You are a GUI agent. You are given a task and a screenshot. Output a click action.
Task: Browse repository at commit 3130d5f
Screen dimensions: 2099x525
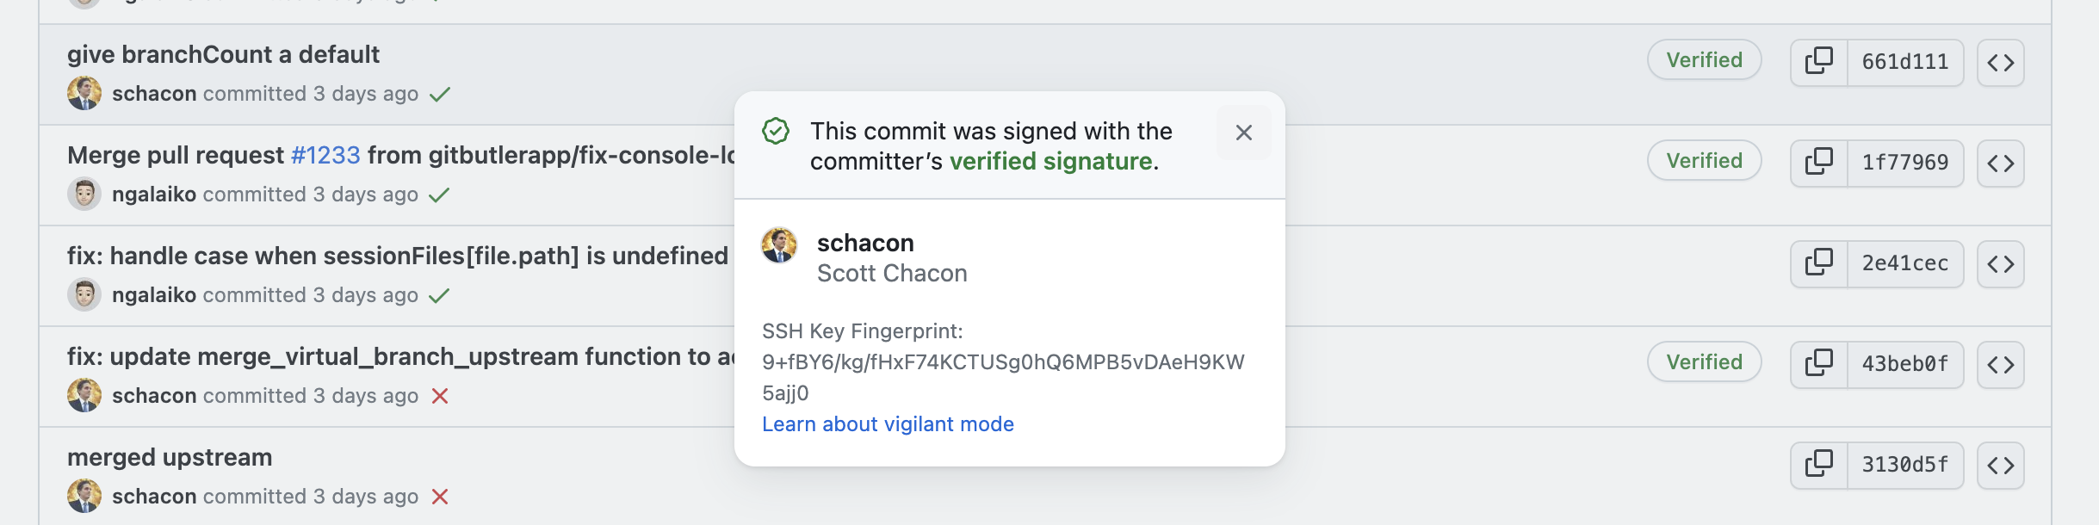(2000, 465)
